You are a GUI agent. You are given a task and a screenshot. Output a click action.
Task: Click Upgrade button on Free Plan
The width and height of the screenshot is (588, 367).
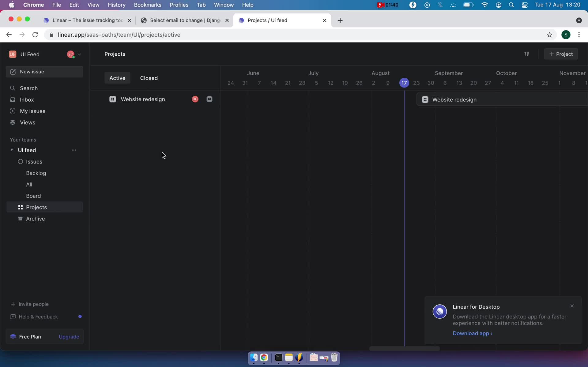pos(69,336)
